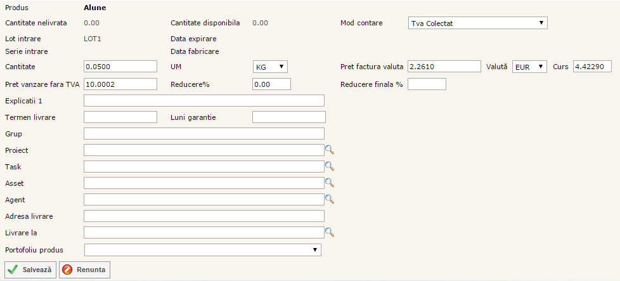Expand the Portofoliu produs dropdown
Viewport: 620px width, 281px height.
pos(202,250)
